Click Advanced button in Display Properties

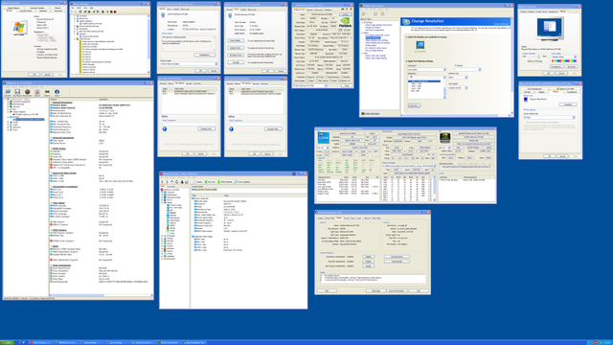coord(572,66)
